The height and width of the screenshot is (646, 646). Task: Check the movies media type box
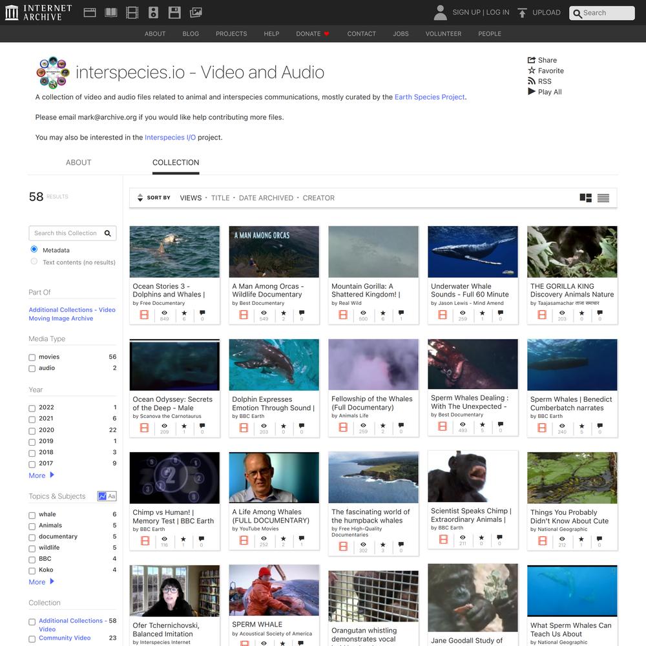32,357
